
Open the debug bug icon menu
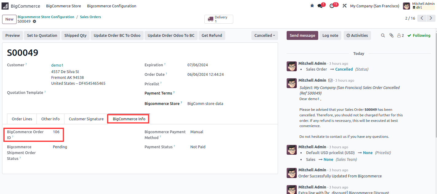click(312, 6)
